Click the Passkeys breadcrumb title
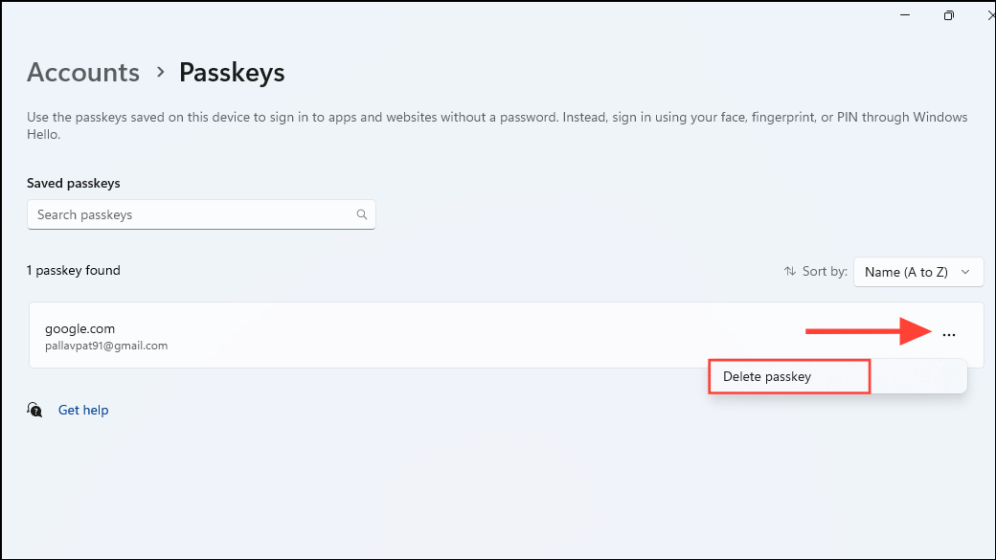Image resolution: width=996 pixels, height=560 pixels. pyautogui.click(x=231, y=72)
